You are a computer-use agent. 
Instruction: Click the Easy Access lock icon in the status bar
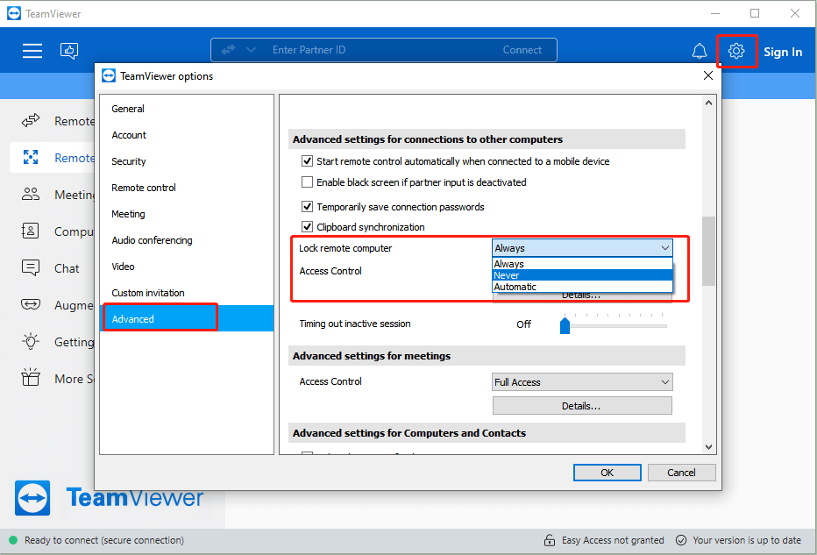pyautogui.click(x=550, y=540)
